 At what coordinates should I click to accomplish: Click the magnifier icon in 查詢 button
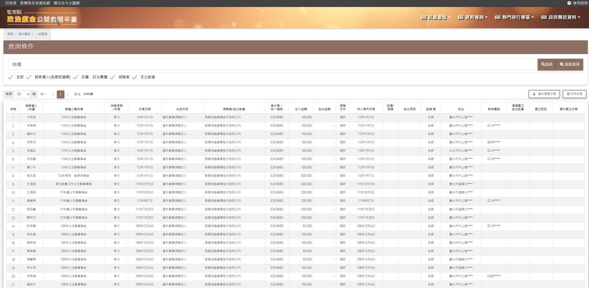click(x=543, y=64)
